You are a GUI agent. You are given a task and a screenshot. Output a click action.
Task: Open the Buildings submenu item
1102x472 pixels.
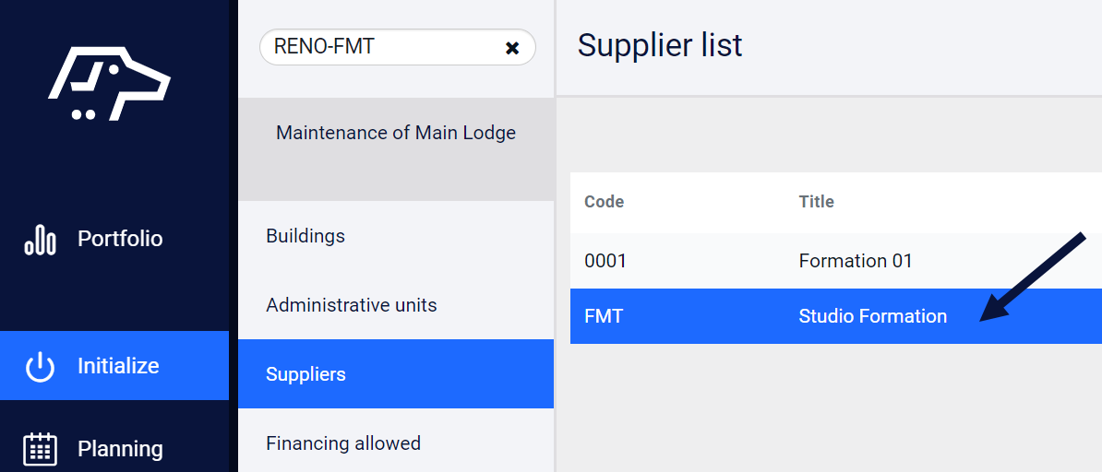tap(396, 236)
